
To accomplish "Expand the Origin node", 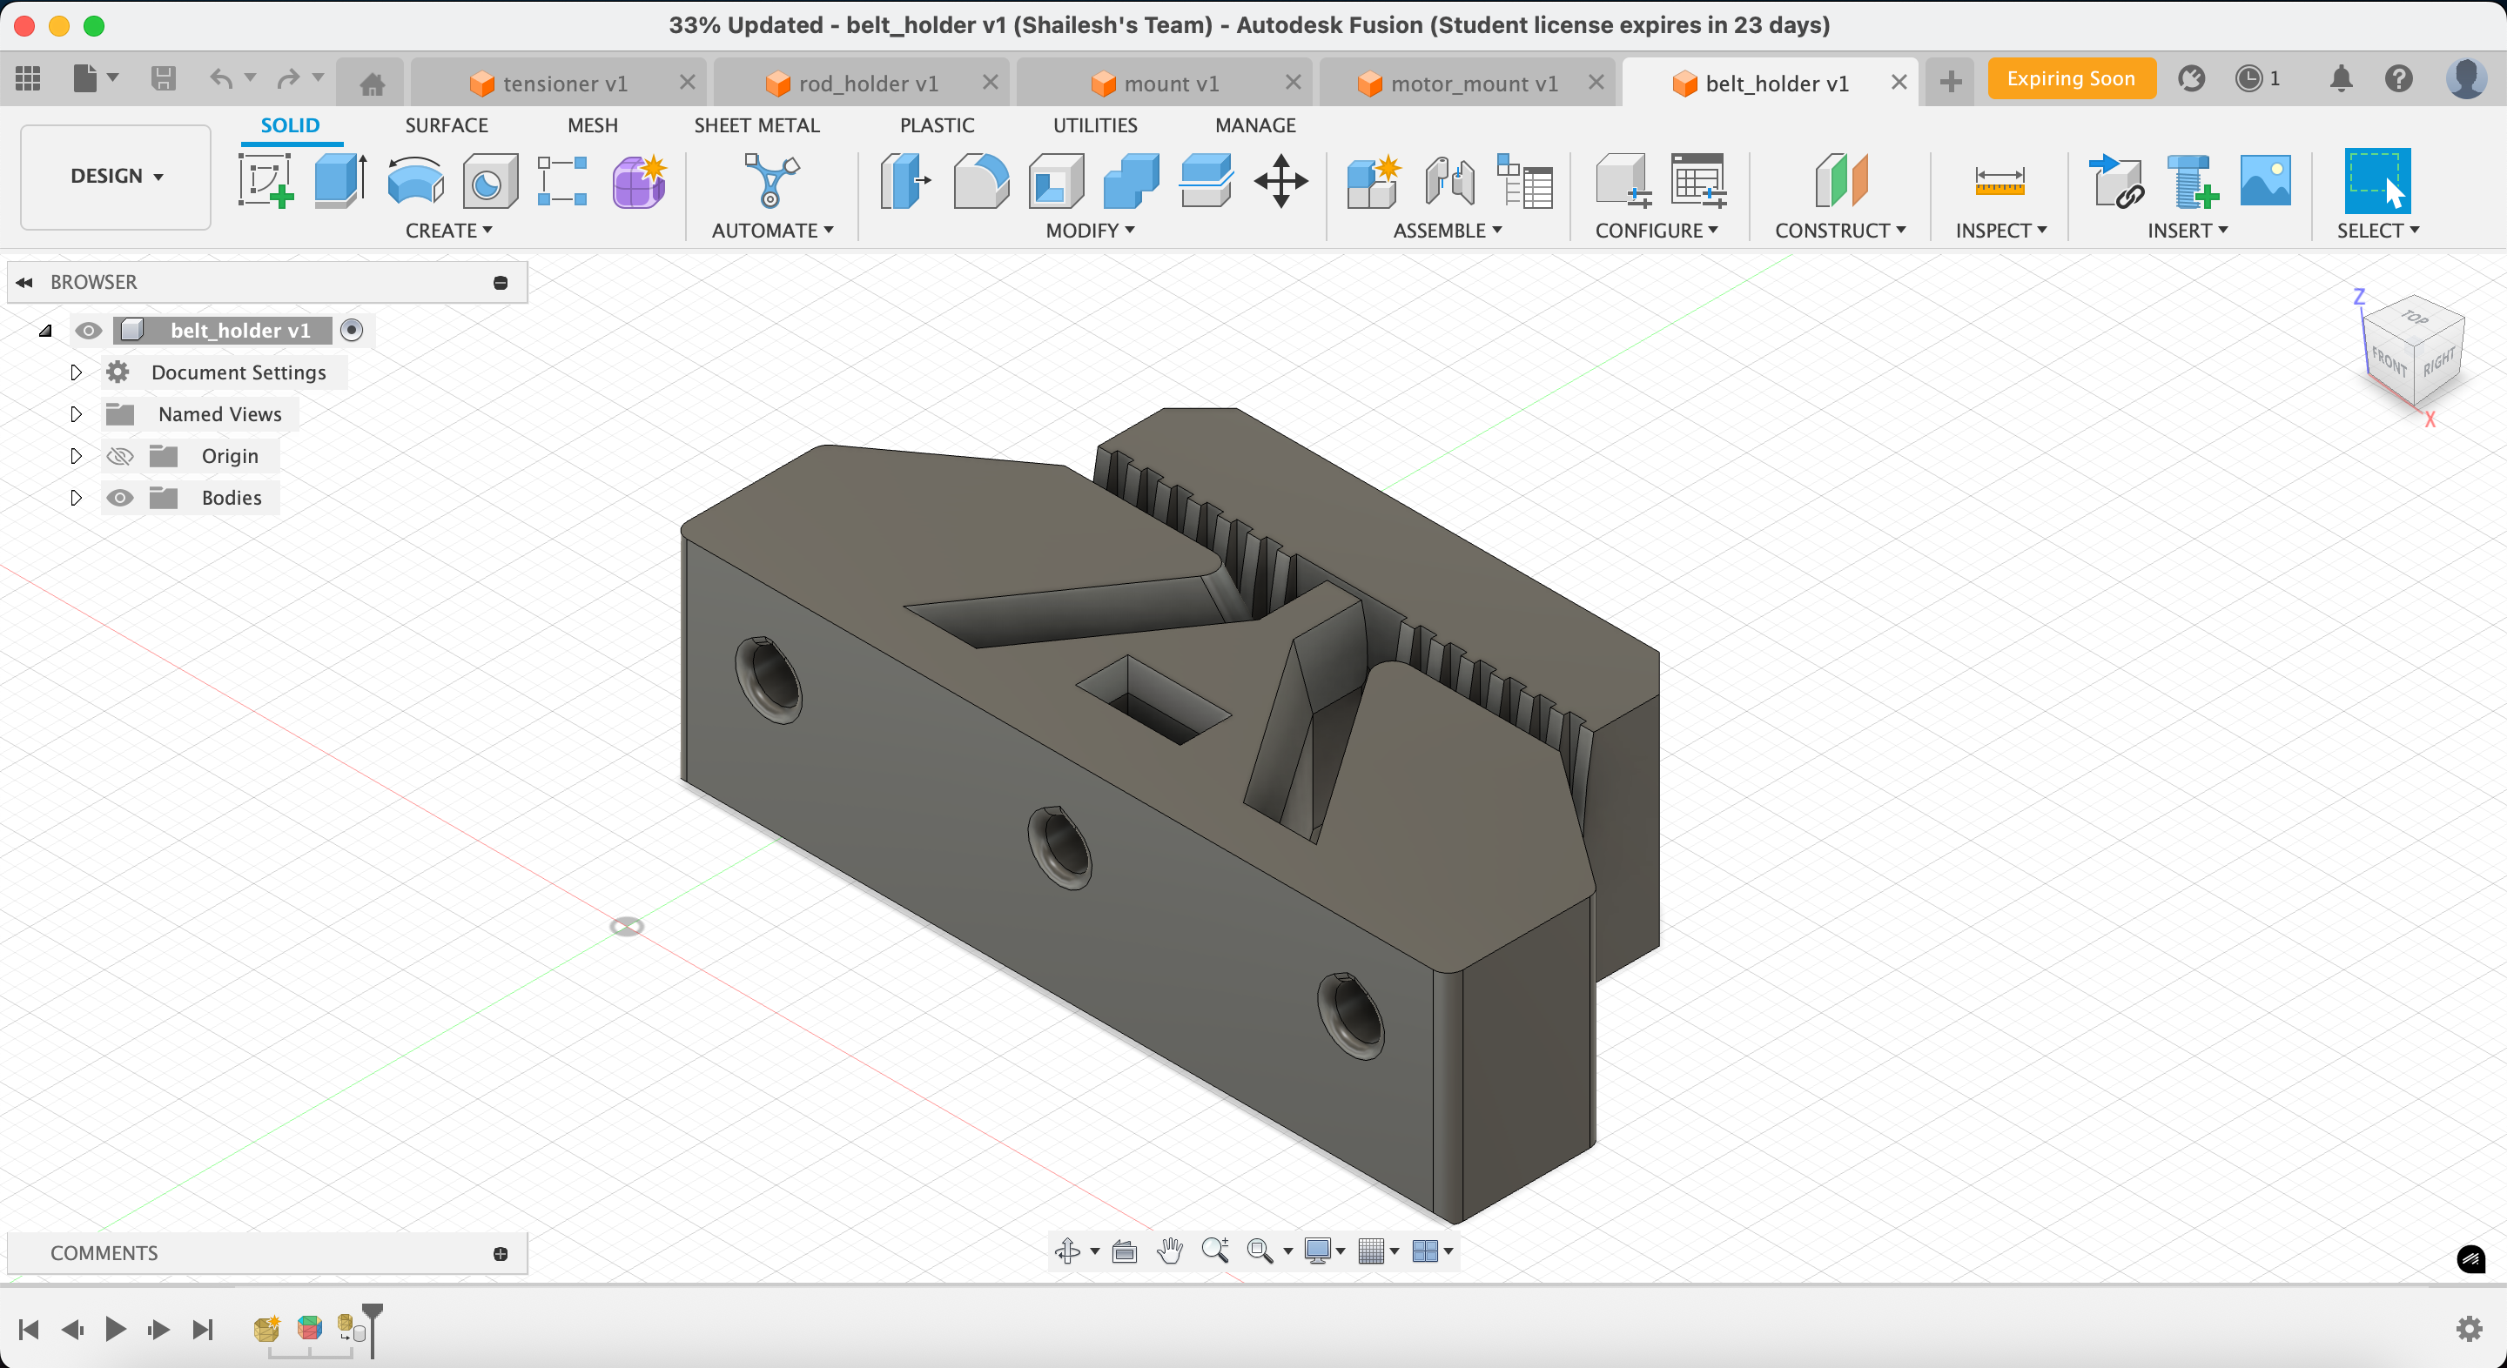I will [76, 456].
